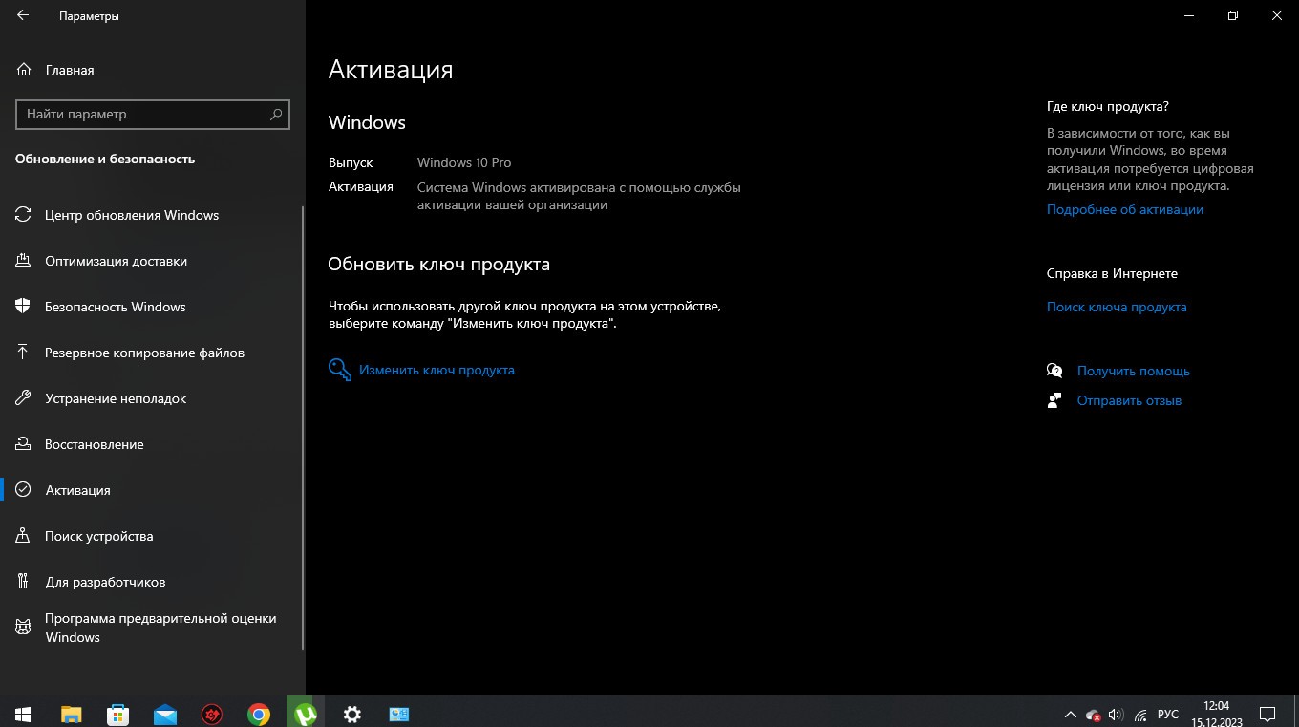
Task: Click the magnifier icon in search box
Action: 276,114
